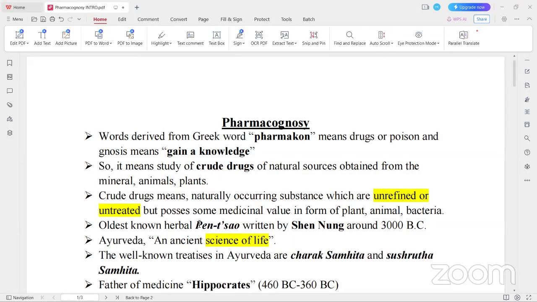Expand Highlight color dropdown arrow

click(x=170, y=44)
